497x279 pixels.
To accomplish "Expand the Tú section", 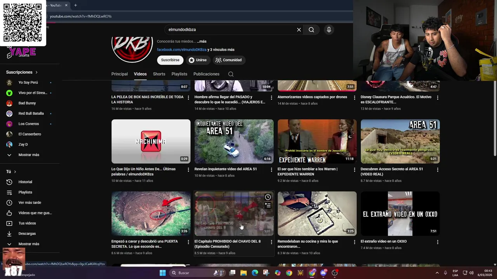I will click(11, 172).
